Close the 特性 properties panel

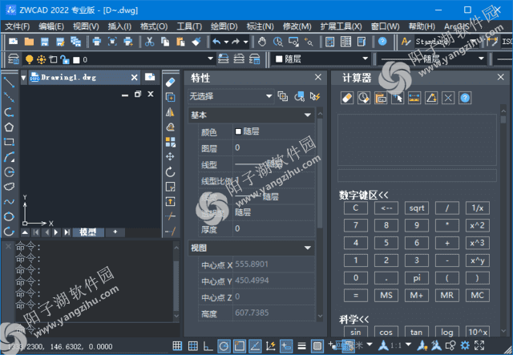click(x=317, y=77)
